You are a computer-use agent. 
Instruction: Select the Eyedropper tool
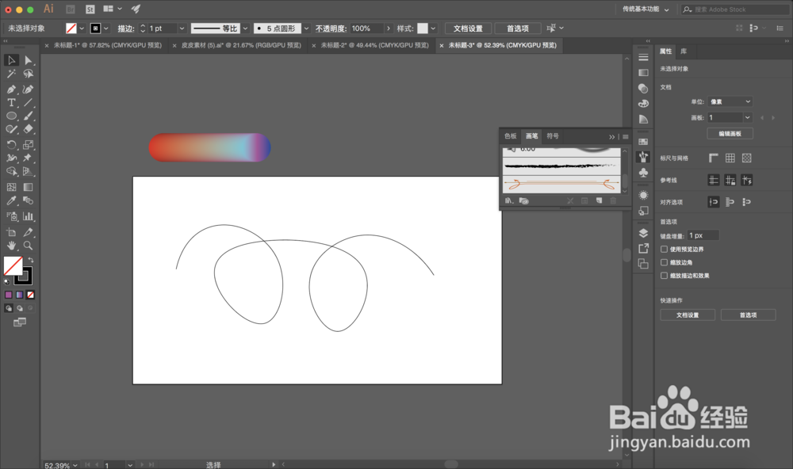(x=11, y=200)
